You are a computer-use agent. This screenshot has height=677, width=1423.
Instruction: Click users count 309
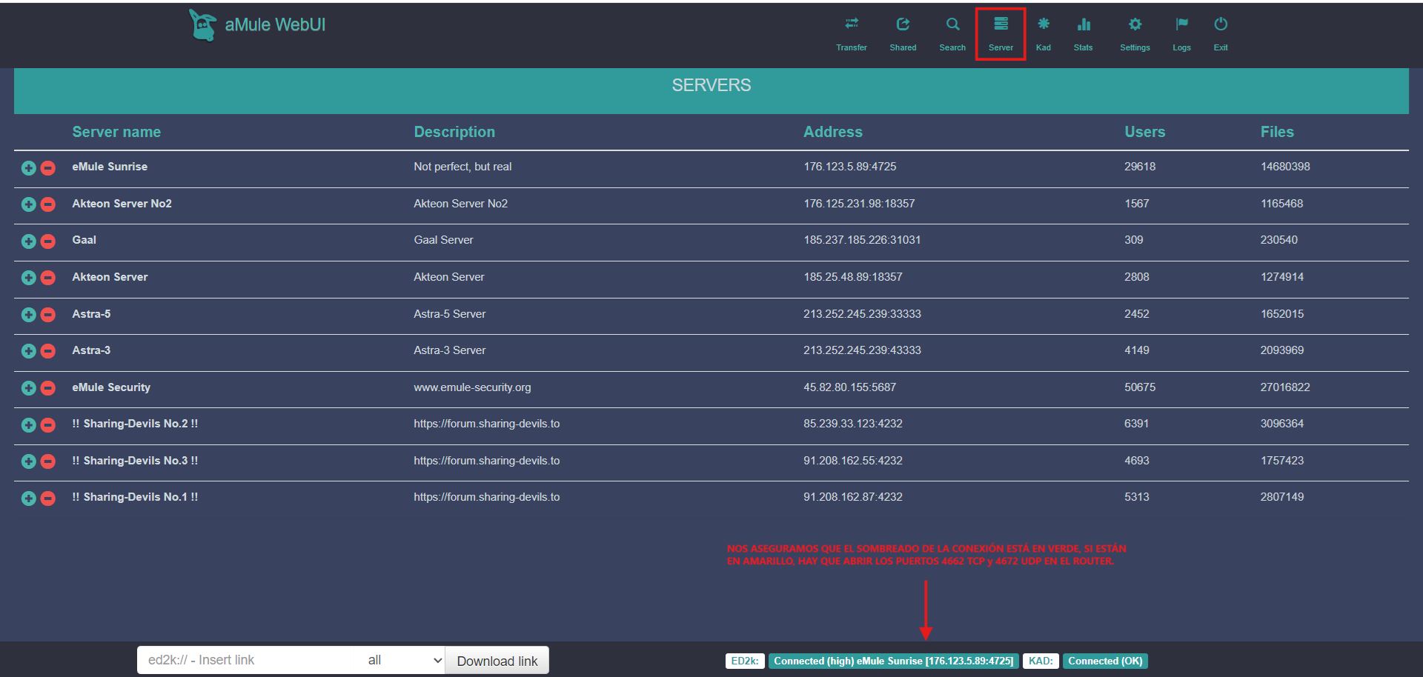(x=1134, y=240)
